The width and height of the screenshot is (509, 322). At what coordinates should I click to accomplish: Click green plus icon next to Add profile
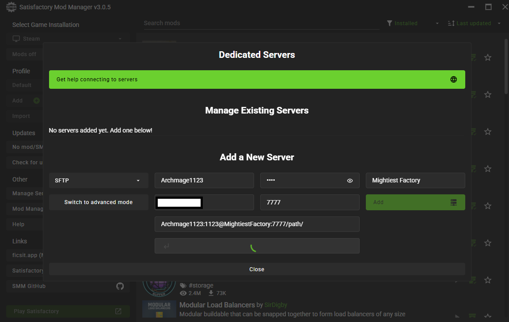click(36, 101)
